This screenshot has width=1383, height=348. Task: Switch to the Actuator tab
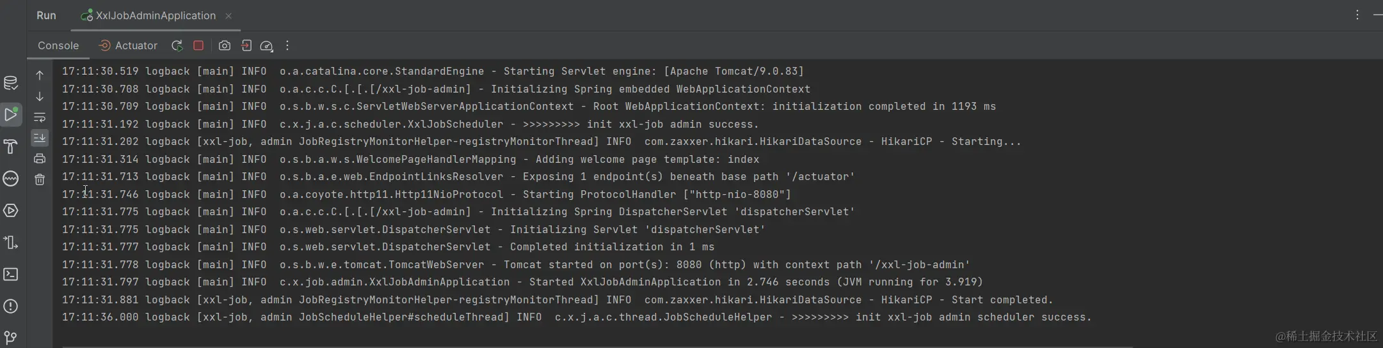128,45
